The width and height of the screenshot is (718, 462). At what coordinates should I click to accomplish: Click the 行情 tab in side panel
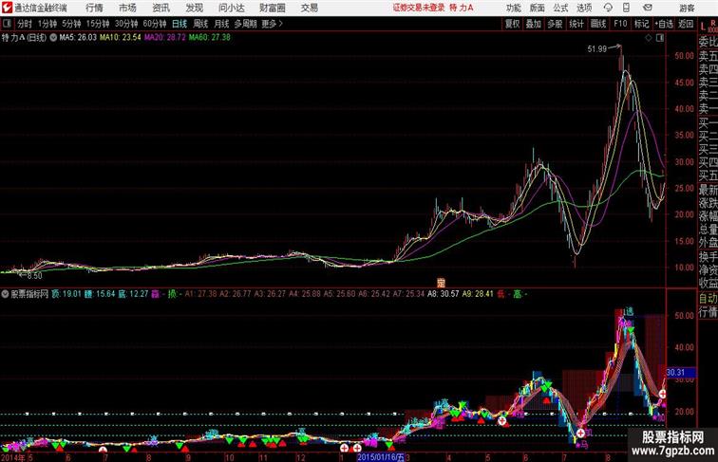(x=708, y=312)
